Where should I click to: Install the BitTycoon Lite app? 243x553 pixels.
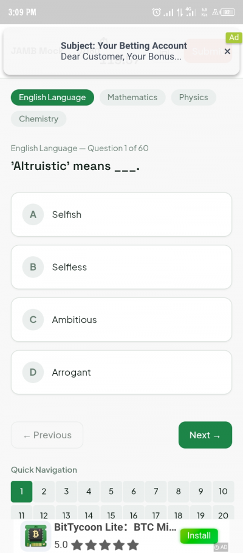tap(199, 536)
